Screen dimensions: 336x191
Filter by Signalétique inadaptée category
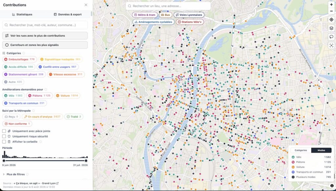pyautogui.click(x=60, y=60)
